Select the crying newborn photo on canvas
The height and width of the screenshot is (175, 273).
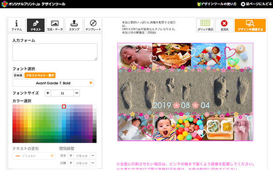(x=135, y=56)
